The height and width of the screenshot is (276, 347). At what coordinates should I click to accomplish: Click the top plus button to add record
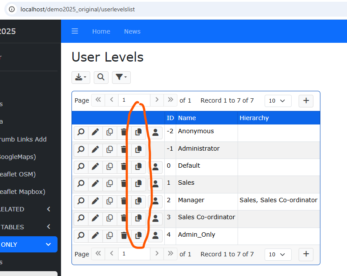pyautogui.click(x=306, y=100)
